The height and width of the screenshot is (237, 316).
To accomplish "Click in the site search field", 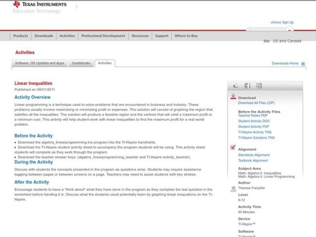I will (265, 30).
